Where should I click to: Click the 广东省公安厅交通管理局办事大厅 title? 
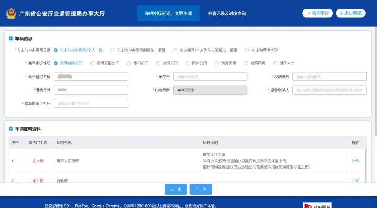[62, 14]
